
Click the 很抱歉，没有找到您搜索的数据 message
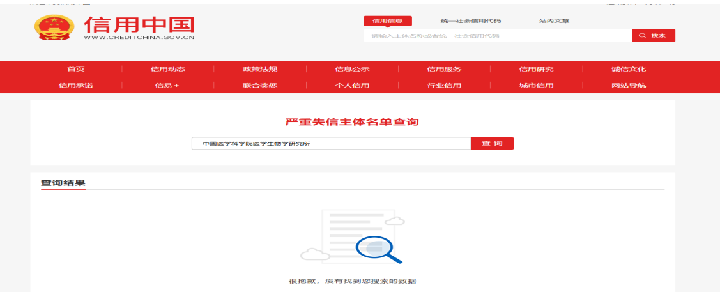coord(352,280)
